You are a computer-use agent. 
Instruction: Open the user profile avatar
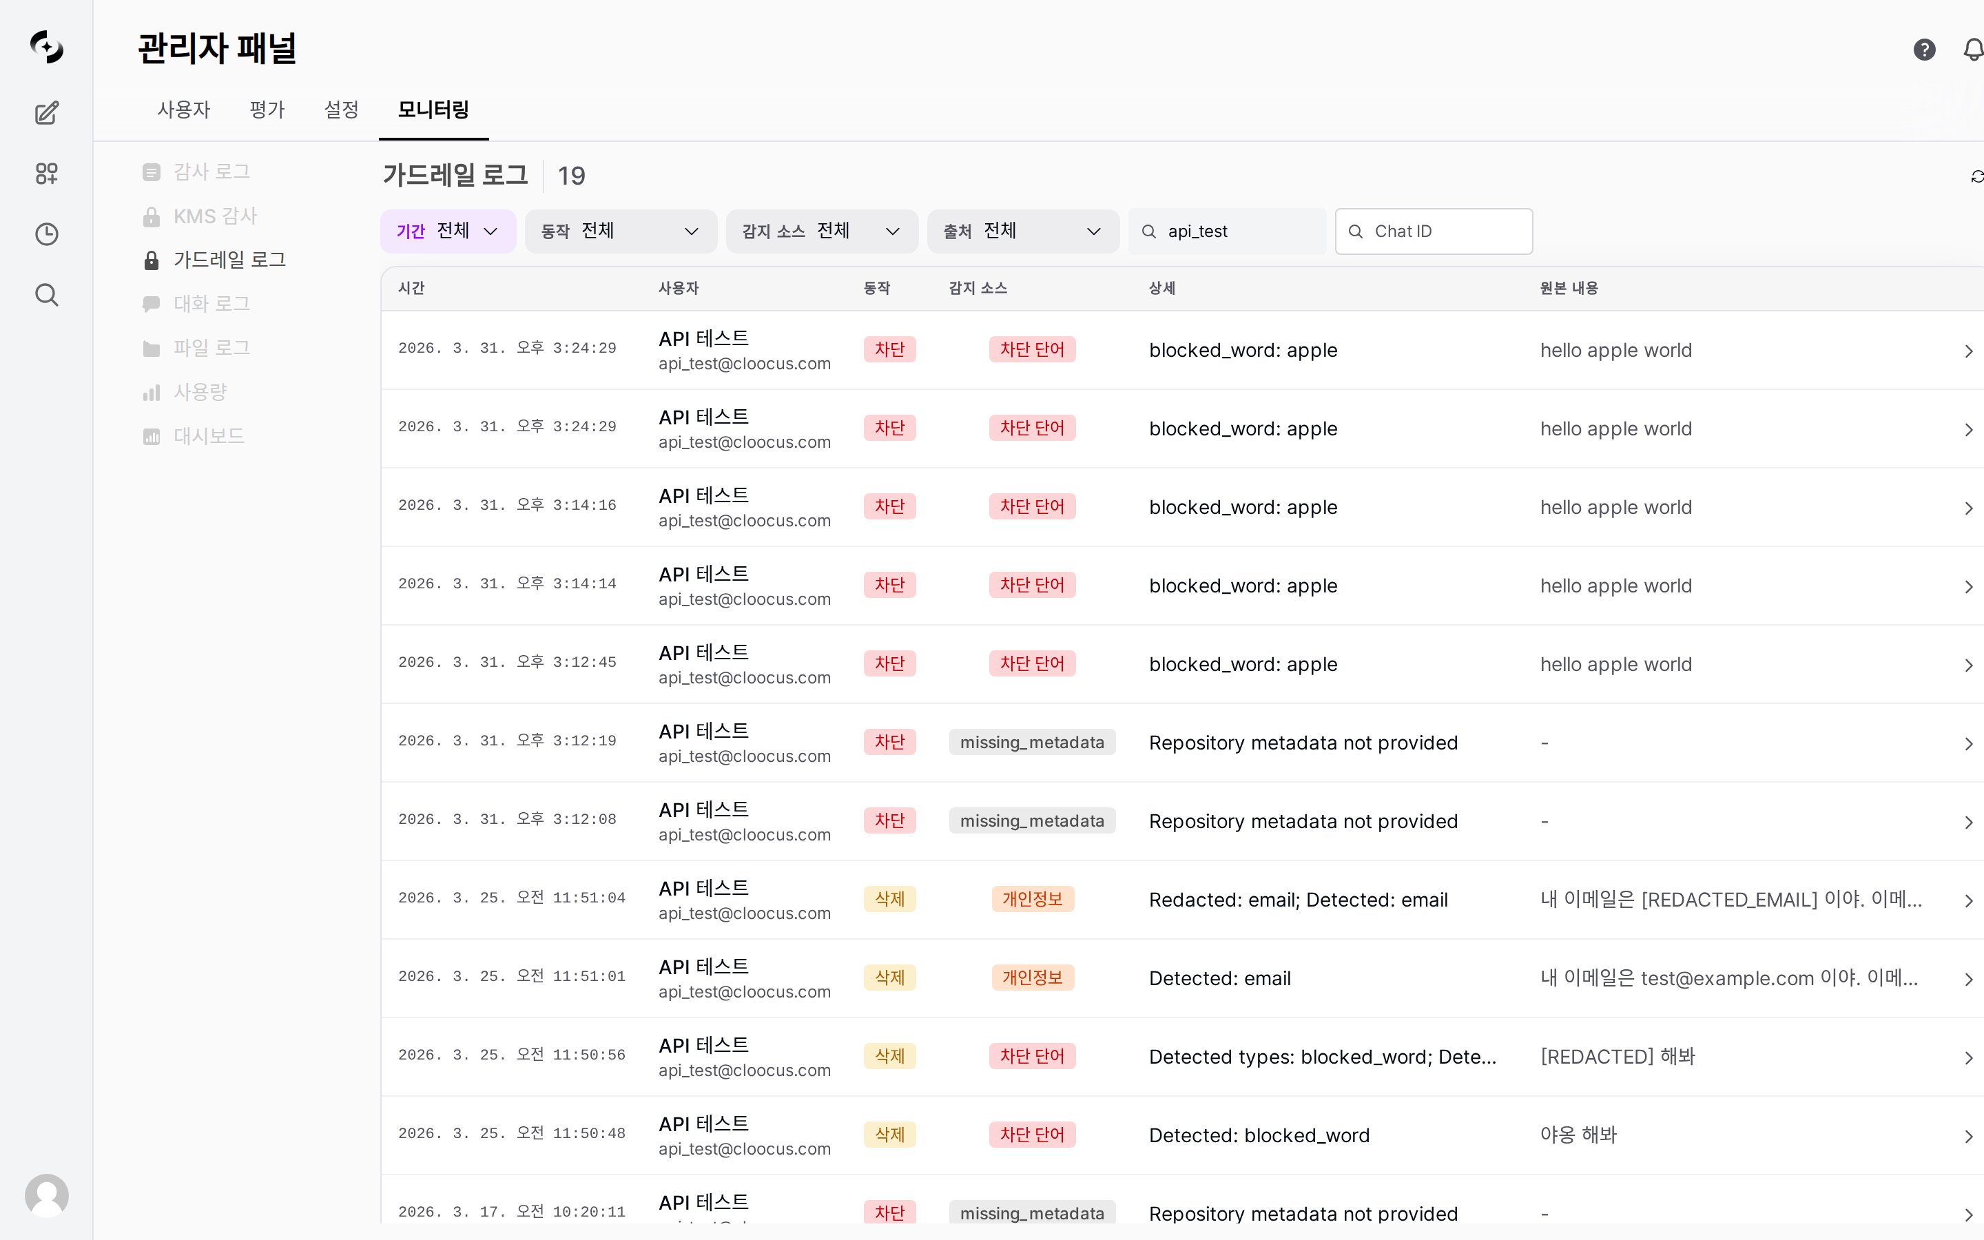click(47, 1195)
